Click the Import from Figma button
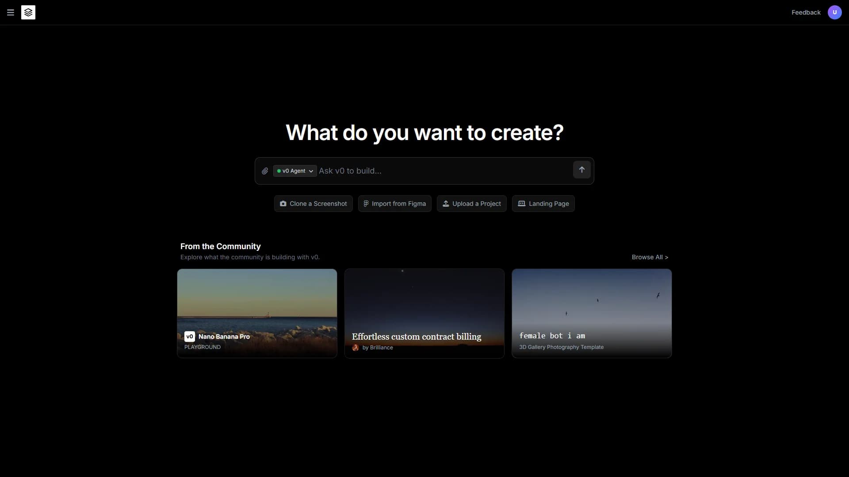 394,204
